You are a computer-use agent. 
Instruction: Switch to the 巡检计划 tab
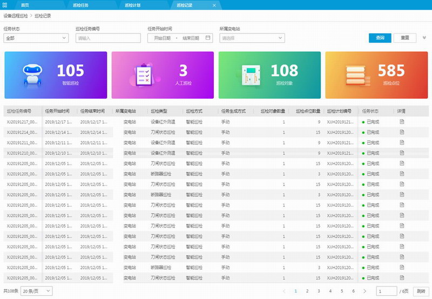point(132,5)
